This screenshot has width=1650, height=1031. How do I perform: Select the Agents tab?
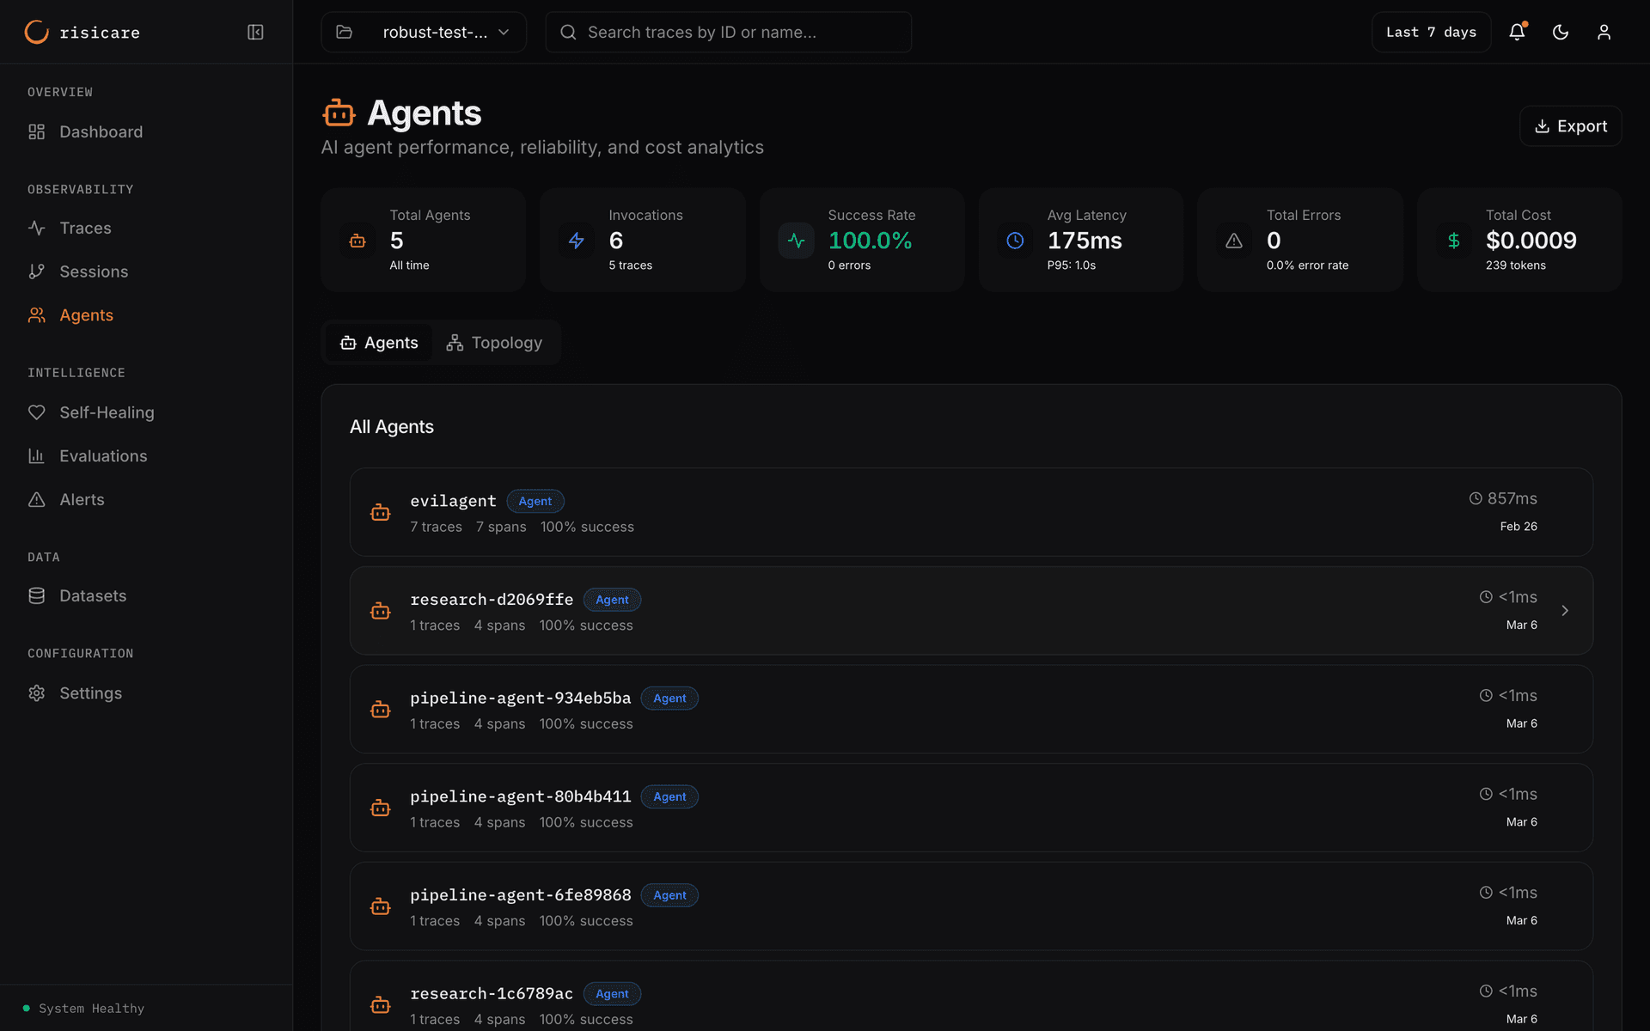point(379,342)
